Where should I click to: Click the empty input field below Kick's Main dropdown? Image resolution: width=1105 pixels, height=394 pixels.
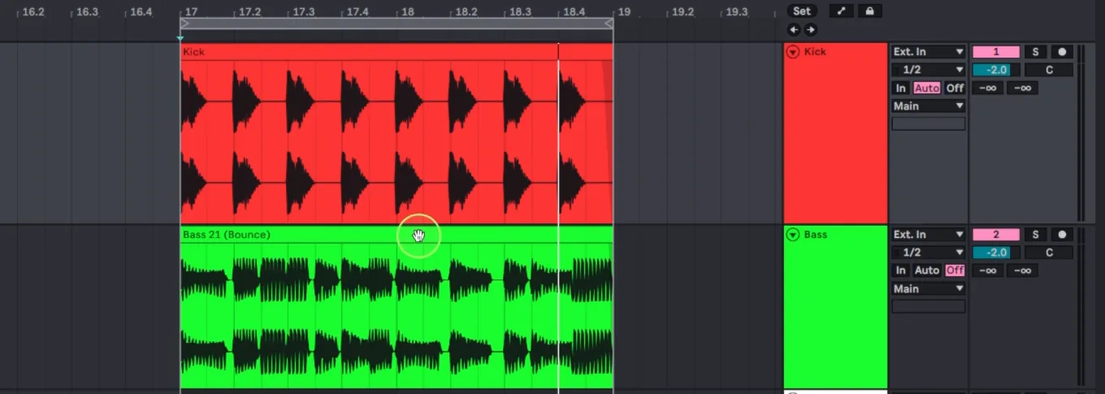point(929,124)
